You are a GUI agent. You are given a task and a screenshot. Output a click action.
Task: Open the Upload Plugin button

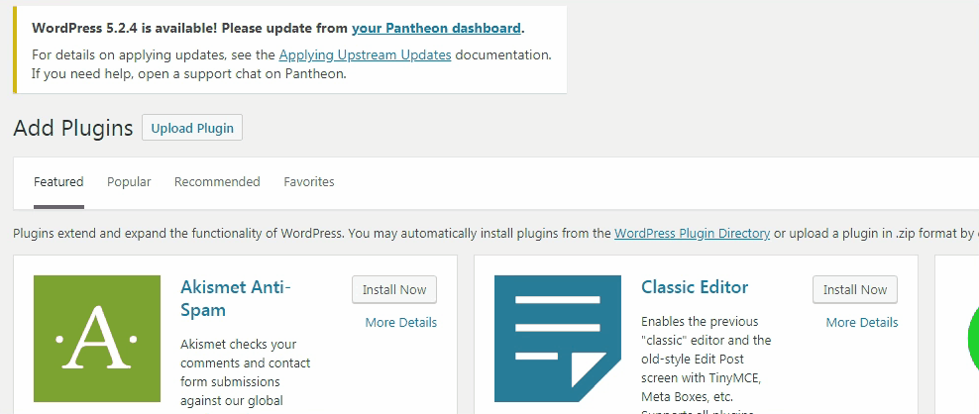tap(192, 128)
